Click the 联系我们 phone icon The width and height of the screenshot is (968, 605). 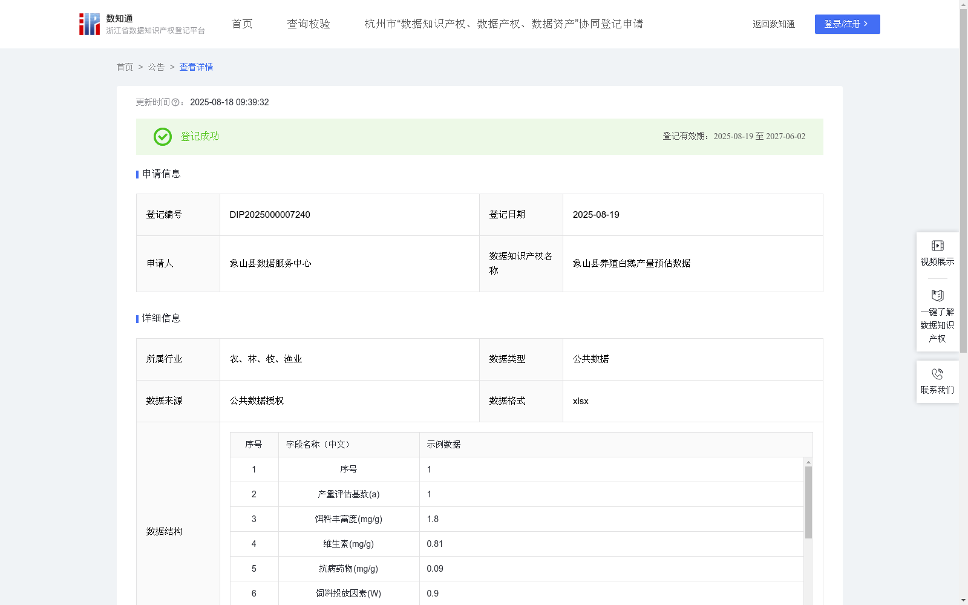[x=937, y=374]
